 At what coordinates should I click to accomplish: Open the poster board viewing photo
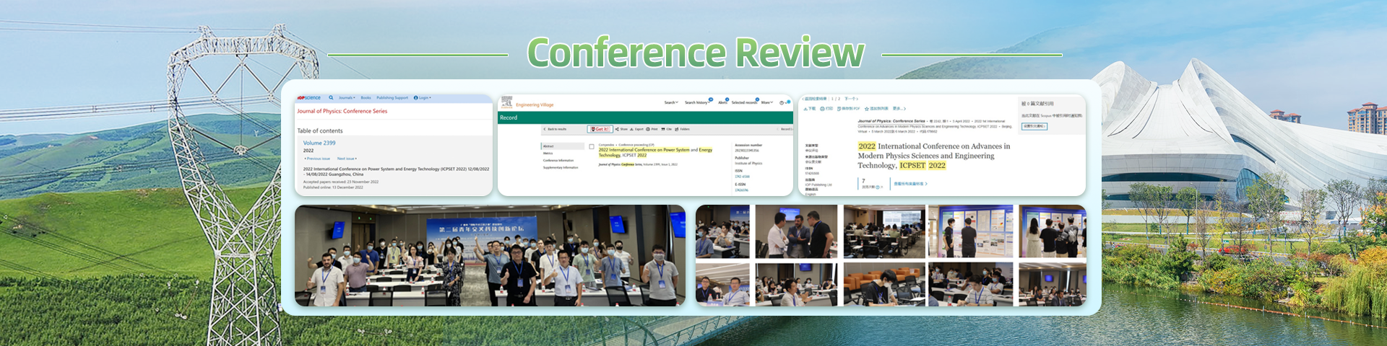point(970,231)
